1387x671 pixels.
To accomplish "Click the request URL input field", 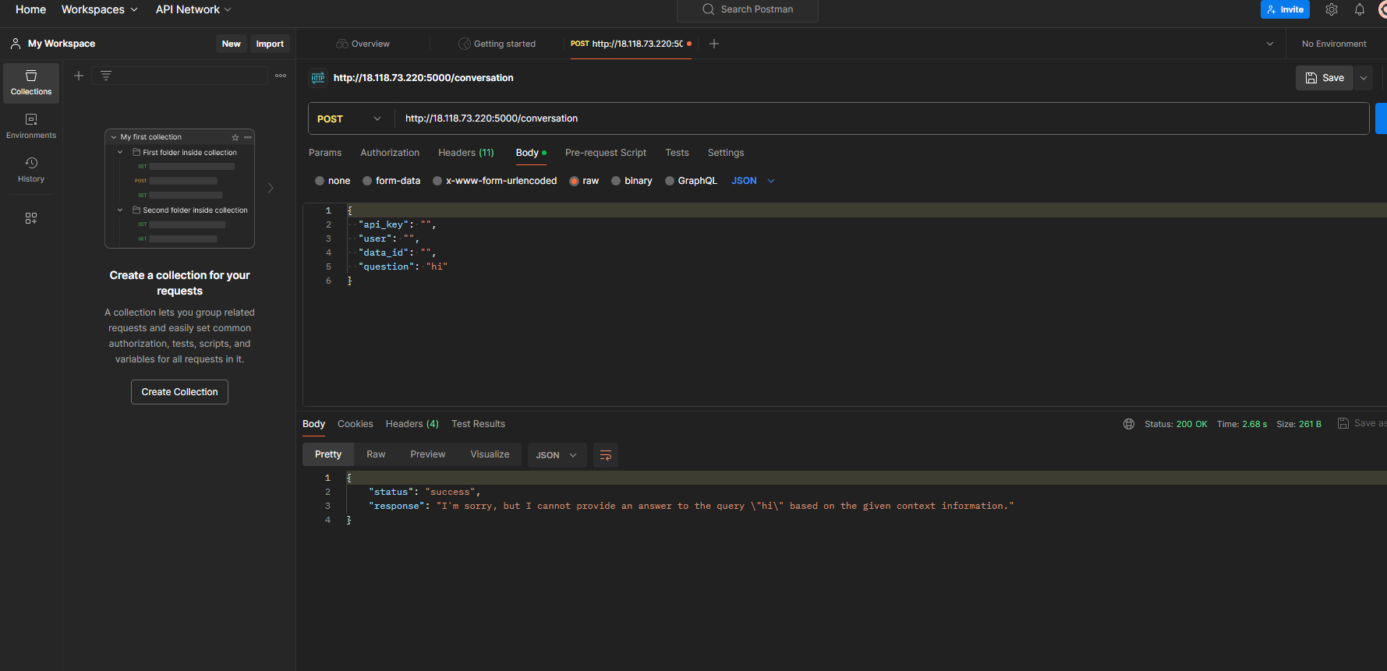I will point(881,118).
